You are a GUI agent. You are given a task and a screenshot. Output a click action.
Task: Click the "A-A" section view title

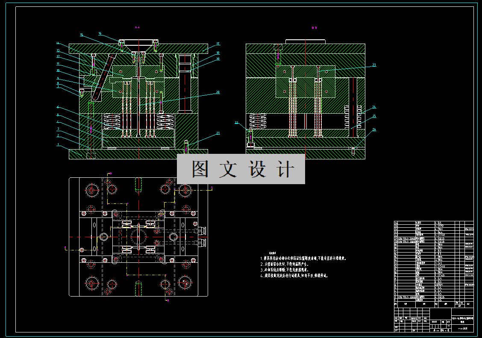tap(138, 27)
